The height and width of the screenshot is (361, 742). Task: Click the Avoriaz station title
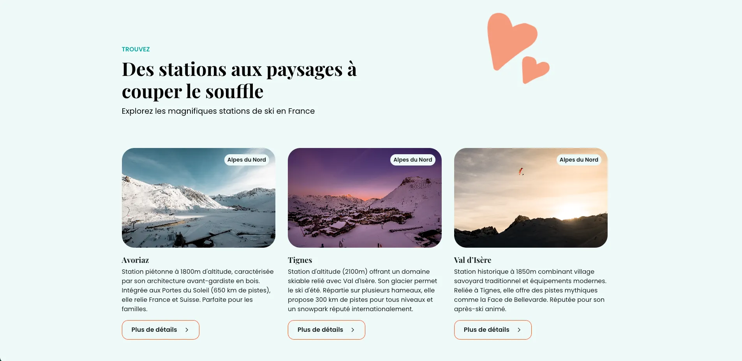click(x=135, y=260)
